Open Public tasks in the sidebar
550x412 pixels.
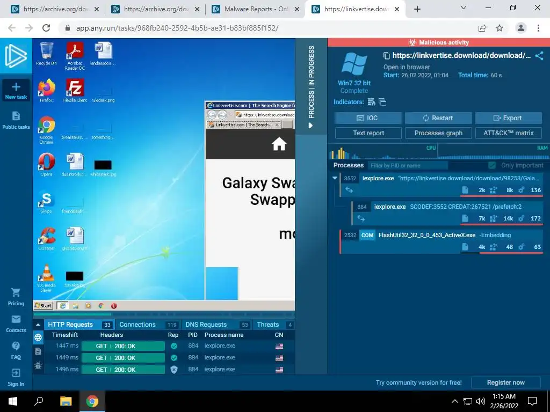tap(16, 120)
